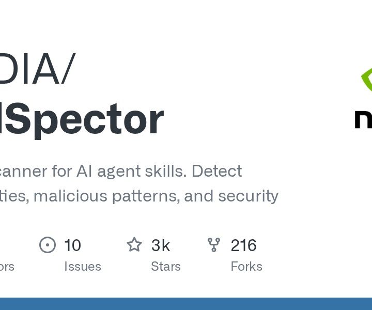Click the Issues circle-dot icon
Viewport: 372px width, 310px height.
pos(48,245)
